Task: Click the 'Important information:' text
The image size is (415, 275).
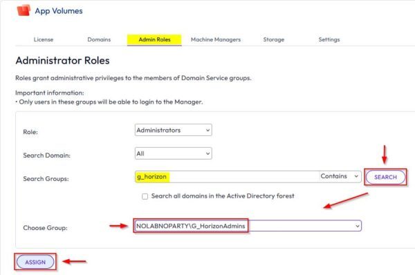Action: tap(50, 93)
